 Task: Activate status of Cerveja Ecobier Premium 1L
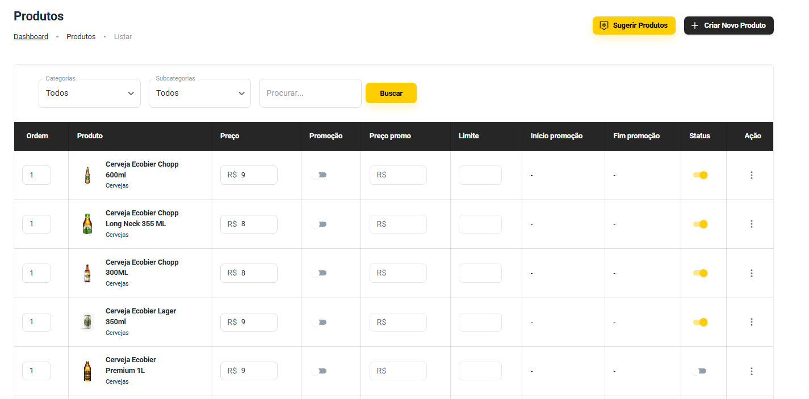pos(699,371)
